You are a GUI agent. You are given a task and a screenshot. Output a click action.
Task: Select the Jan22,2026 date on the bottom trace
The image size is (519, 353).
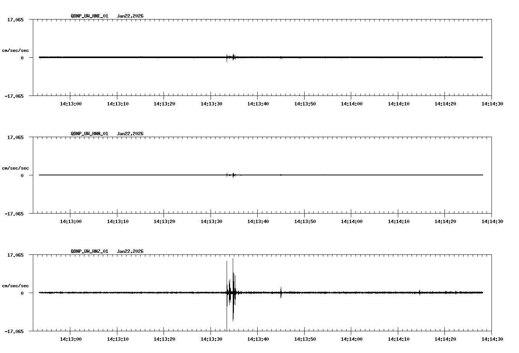(x=130, y=251)
